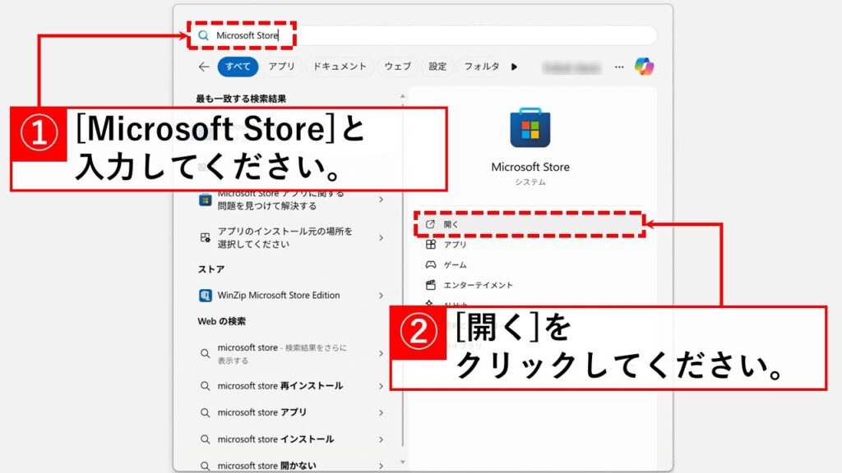Click the gamepad icon beside ゲーム

coord(431,264)
